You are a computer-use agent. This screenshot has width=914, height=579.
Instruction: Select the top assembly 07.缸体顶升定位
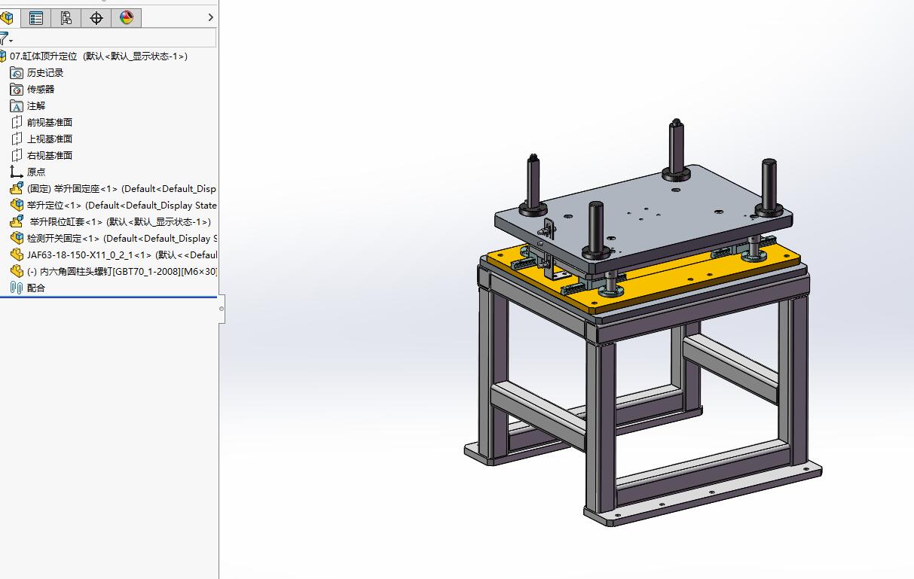[x=98, y=56]
